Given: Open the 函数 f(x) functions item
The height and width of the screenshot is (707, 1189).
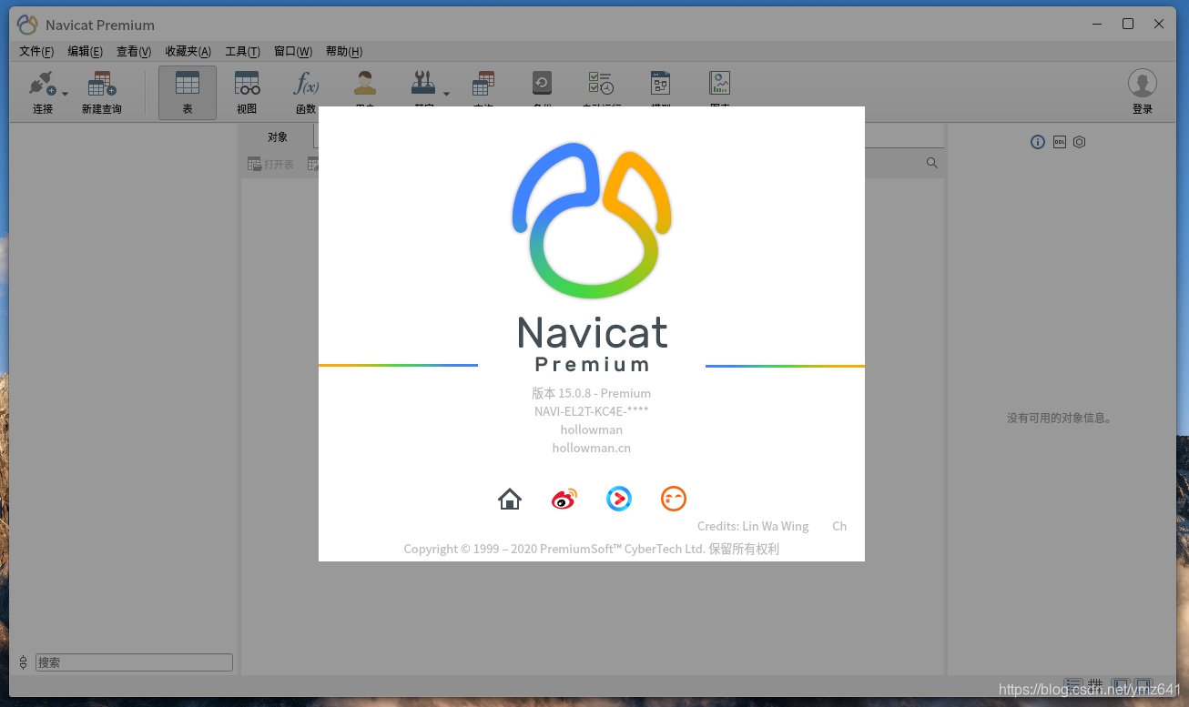Looking at the screenshot, I should [x=306, y=93].
